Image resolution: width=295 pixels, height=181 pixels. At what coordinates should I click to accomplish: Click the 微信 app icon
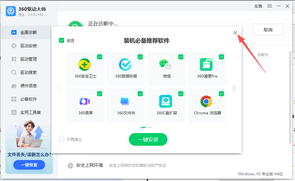coord(166,64)
